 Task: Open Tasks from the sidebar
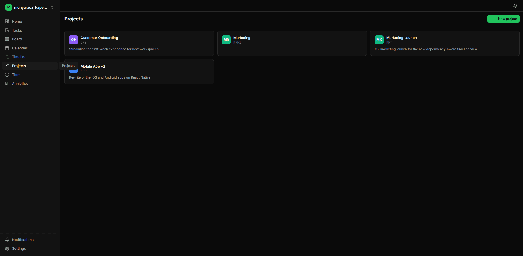(30, 30)
